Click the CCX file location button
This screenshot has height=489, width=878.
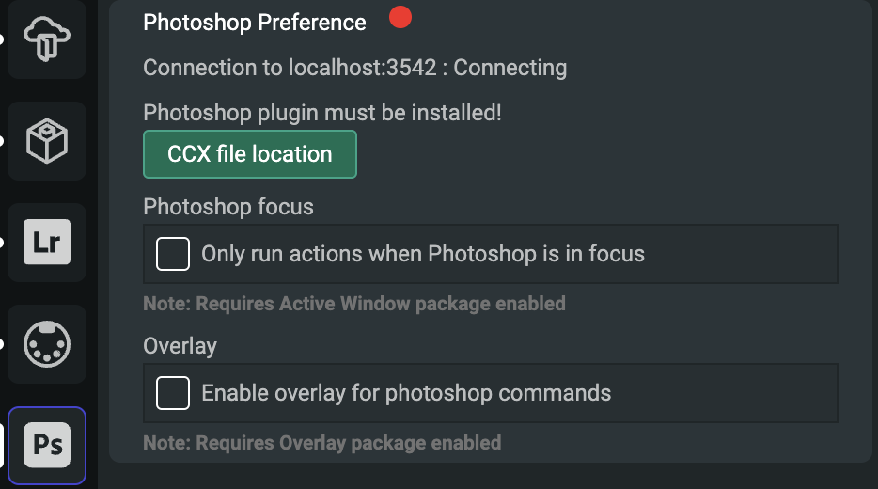point(250,154)
